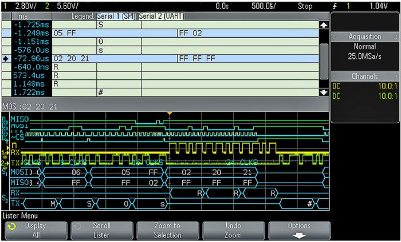Click the decoded MOSI 21 packet

click(x=247, y=172)
